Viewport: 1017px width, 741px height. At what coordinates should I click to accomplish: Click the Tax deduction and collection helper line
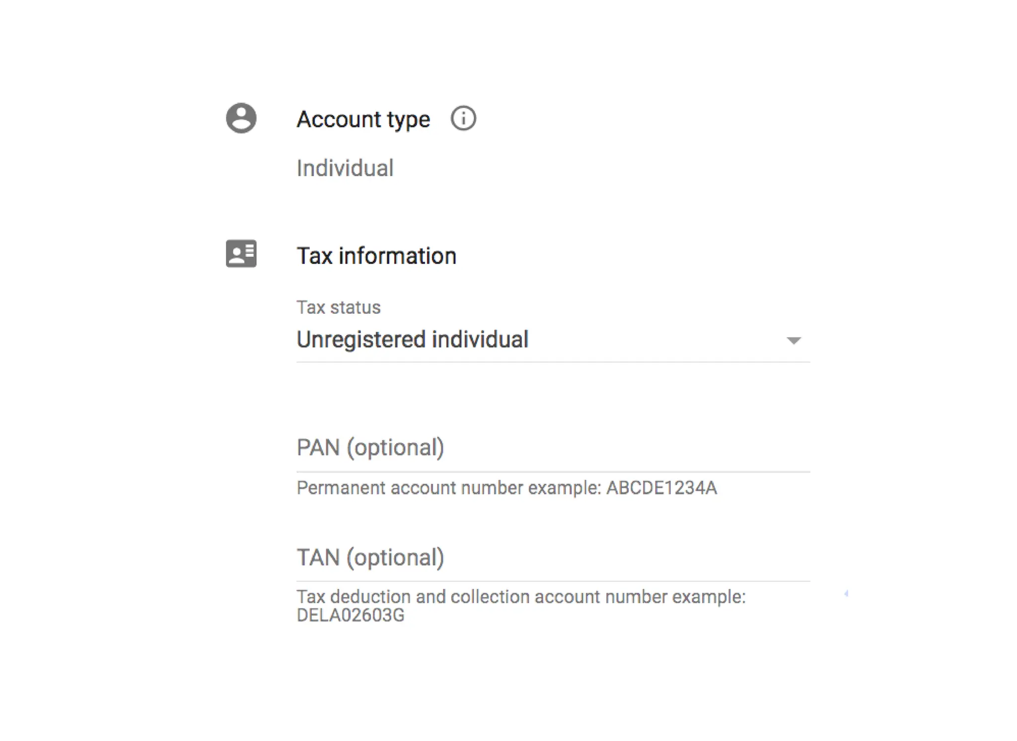coord(521,597)
